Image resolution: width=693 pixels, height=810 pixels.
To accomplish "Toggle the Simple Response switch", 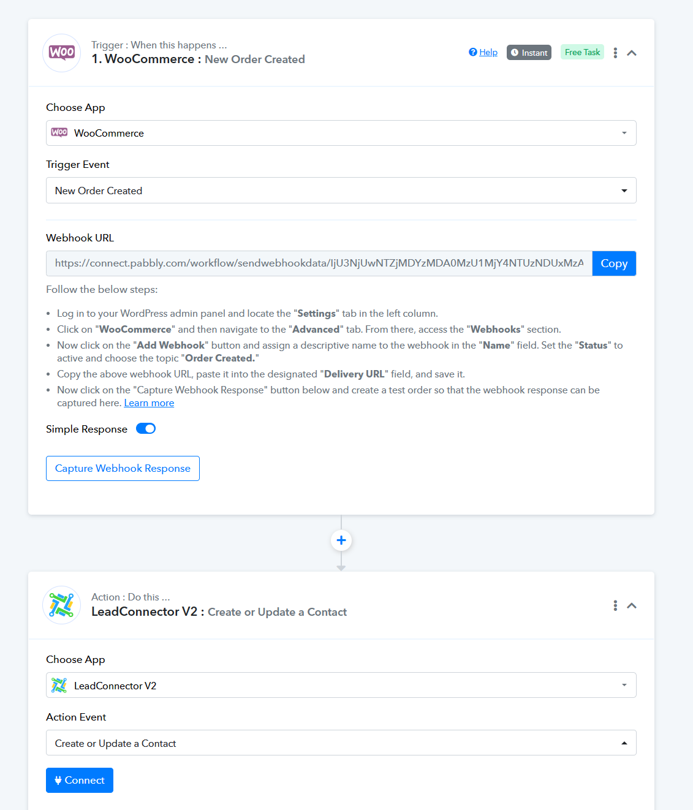I will click(x=146, y=429).
